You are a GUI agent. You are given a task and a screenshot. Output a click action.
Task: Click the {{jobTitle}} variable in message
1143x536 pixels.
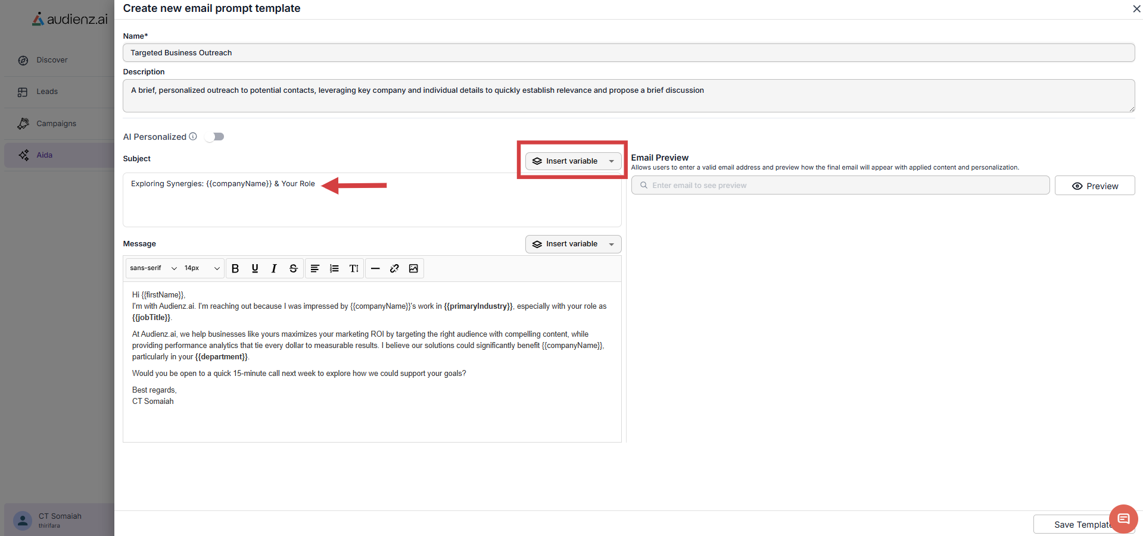click(151, 318)
